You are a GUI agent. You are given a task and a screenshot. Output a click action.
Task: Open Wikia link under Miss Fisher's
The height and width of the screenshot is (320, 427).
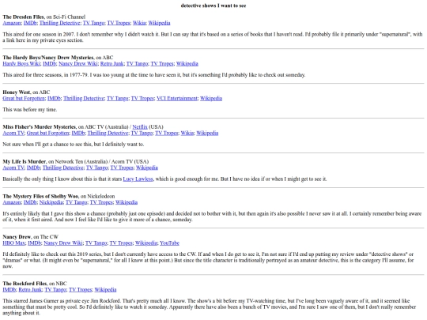(187, 133)
